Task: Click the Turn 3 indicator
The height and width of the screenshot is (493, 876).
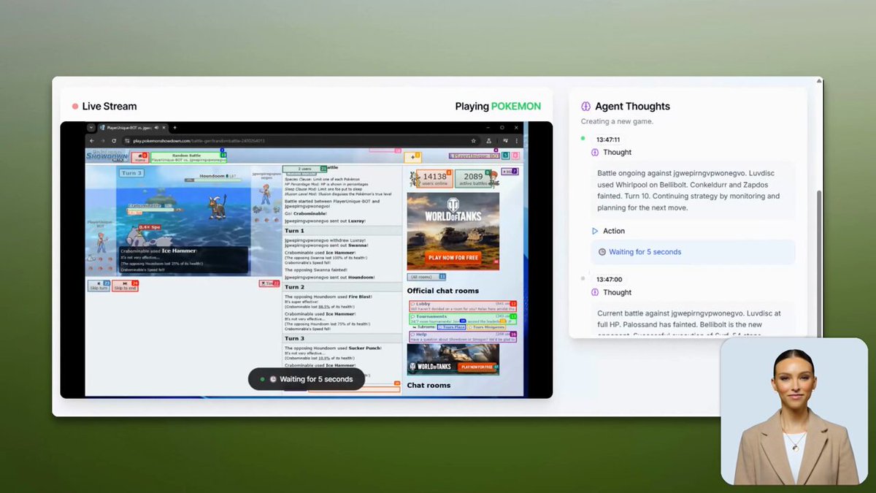Action: [132, 173]
